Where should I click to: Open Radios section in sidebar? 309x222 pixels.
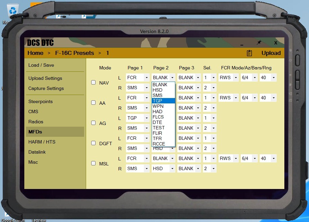point(55,122)
